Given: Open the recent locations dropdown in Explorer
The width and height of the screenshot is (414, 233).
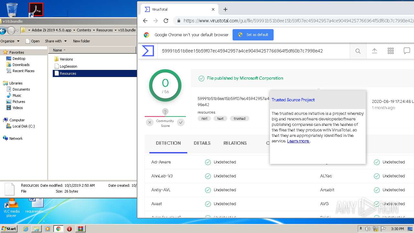Looking at the screenshot, I should (17, 30).
